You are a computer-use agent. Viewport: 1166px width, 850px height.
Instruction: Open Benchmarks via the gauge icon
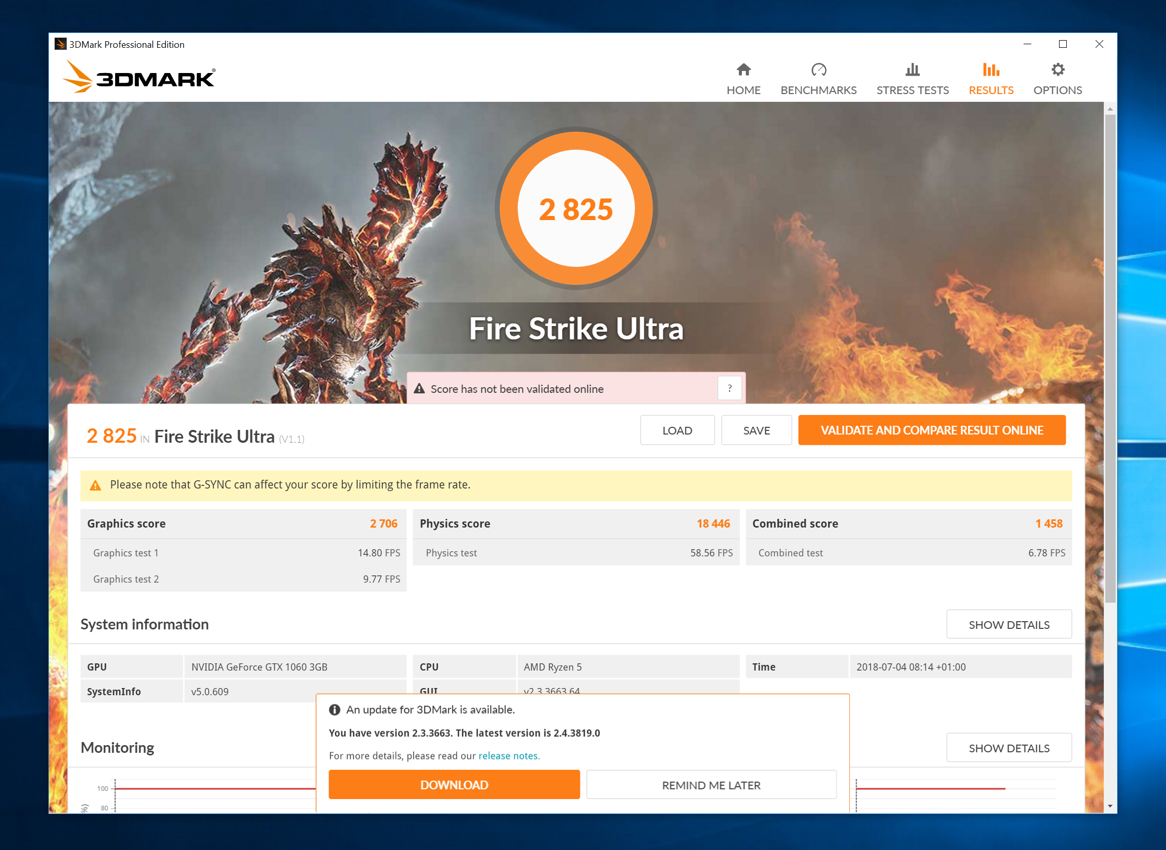coord(818,69)
